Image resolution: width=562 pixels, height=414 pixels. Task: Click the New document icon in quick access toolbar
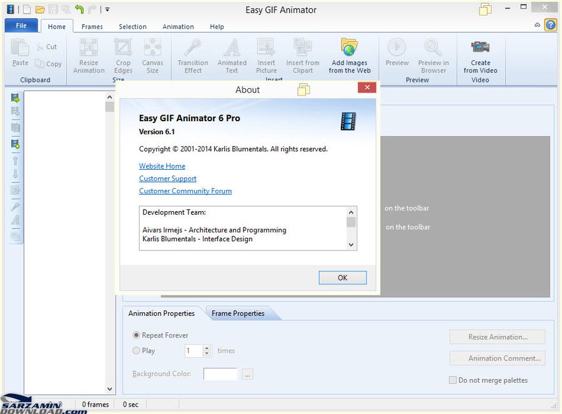tap(26, 9)
